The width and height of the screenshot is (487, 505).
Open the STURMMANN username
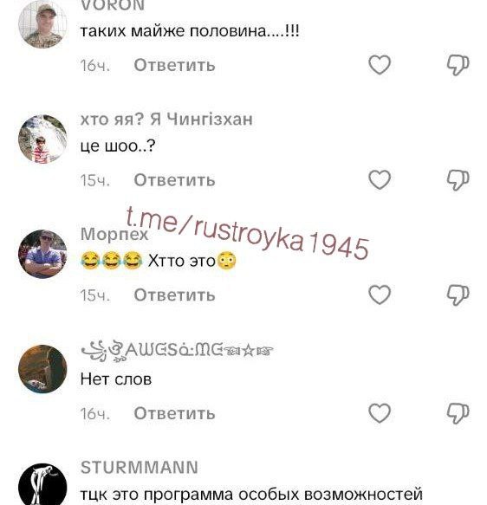(x=140, y=467)
